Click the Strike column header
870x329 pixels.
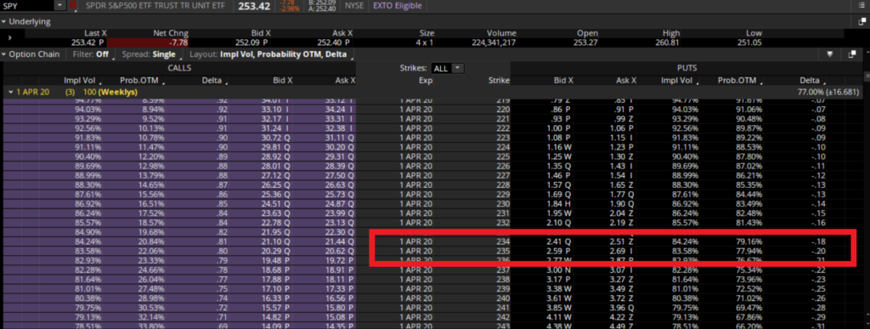(x=498, y=81)
